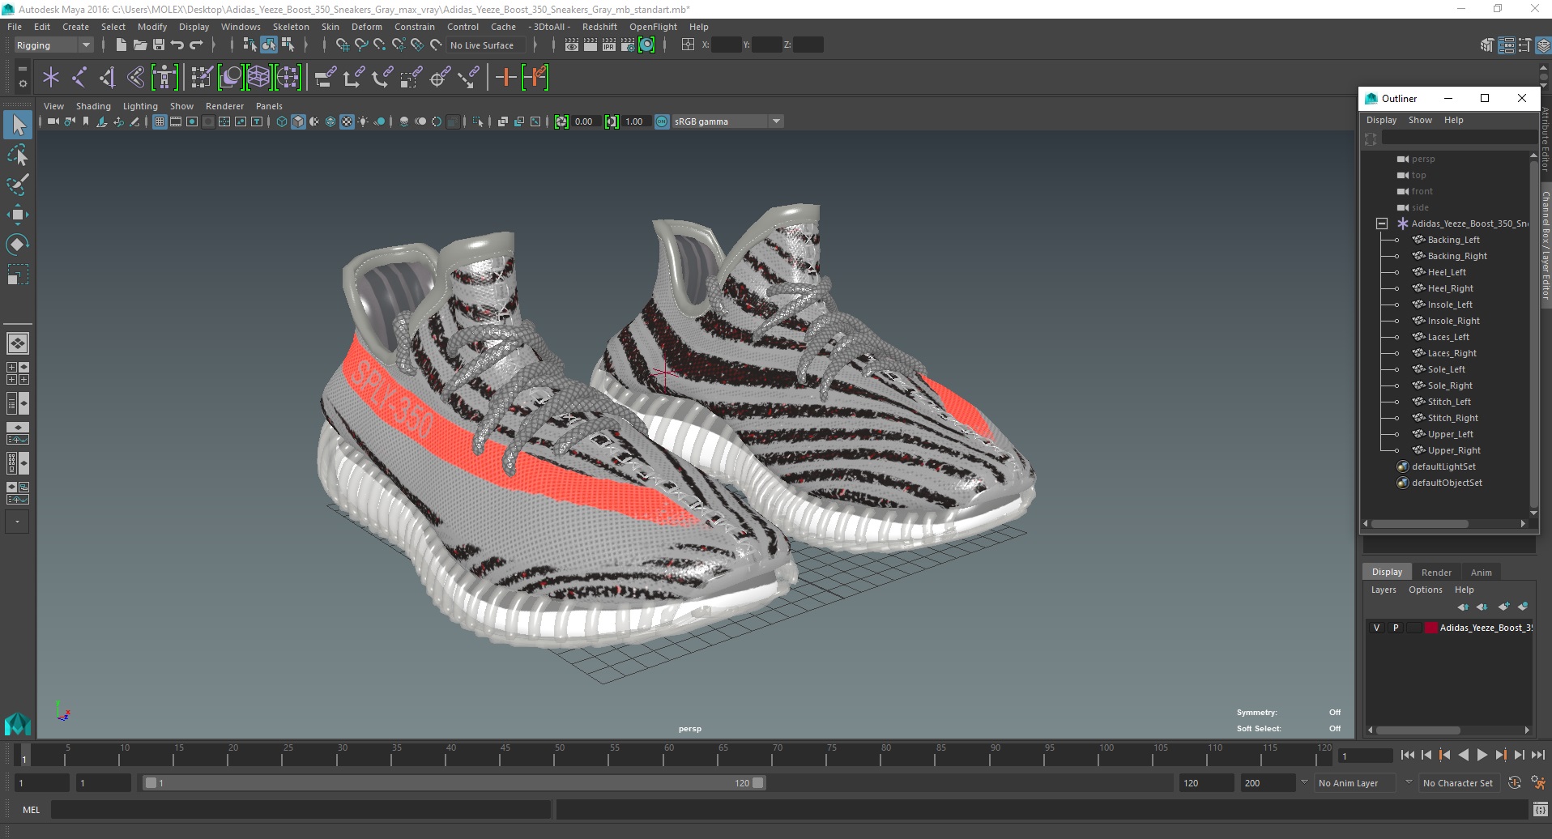Viewport: 1552px width, 839px height.
Task: Click the Redo arrow icon
Action: point(195,45)
